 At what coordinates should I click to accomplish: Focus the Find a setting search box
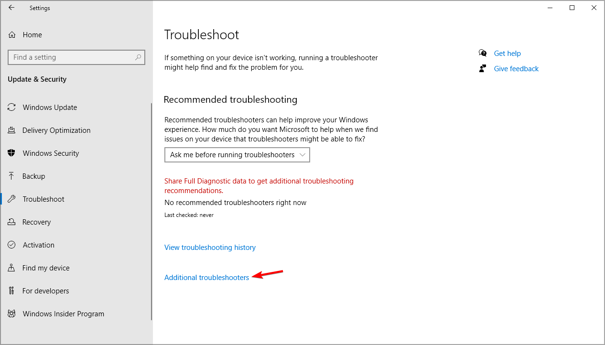click(76, 57)
